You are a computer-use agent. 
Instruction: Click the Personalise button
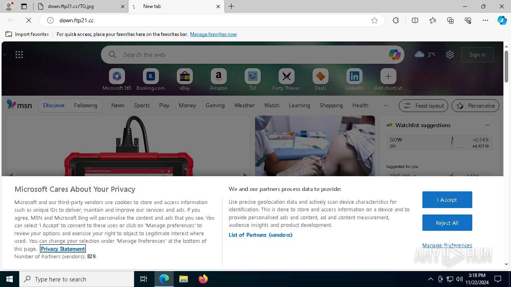coord(475,106)
